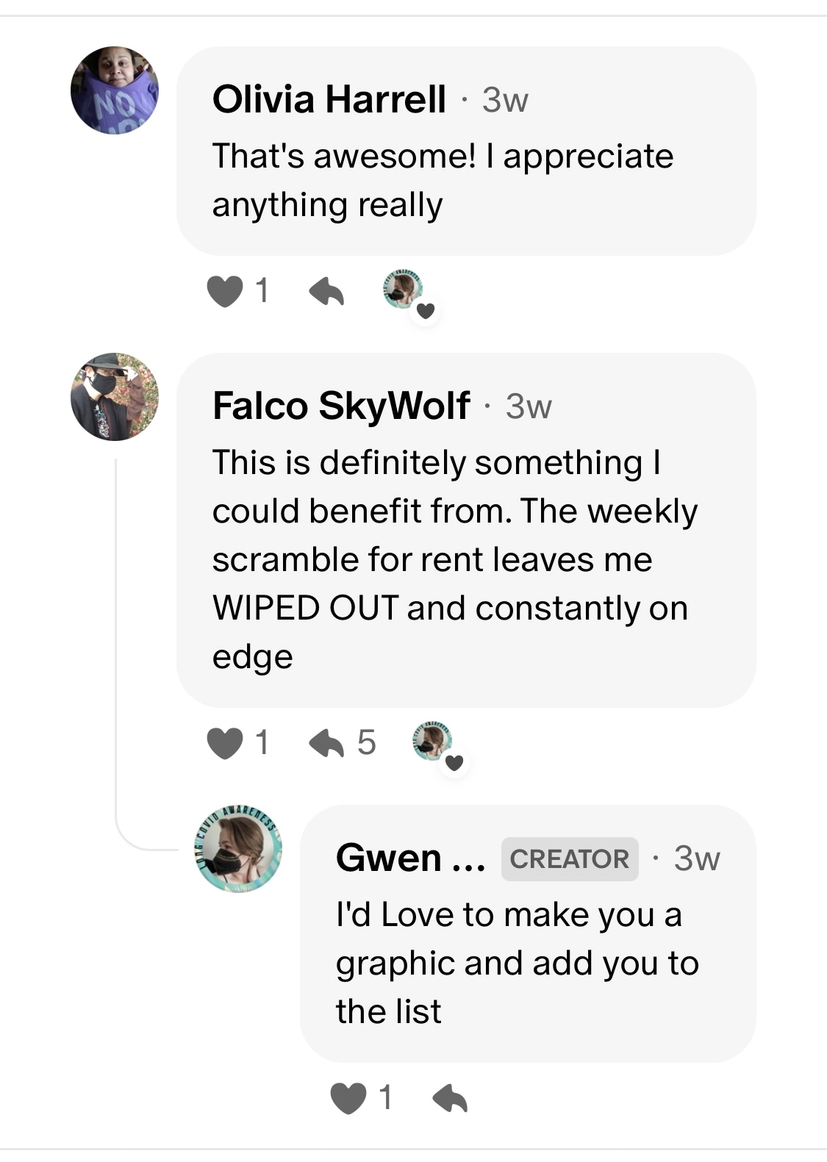The image size is (827, 1162).
Task: Open Olivia Harrell's profile picture
Action: point(114,90)
